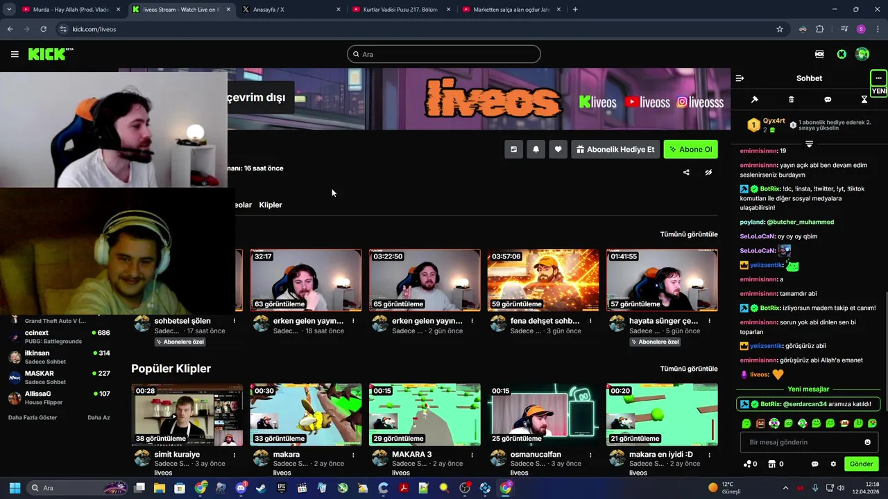The image size is (888, 499).
Task: Click the trash can icon in chat
Action: 791,100
